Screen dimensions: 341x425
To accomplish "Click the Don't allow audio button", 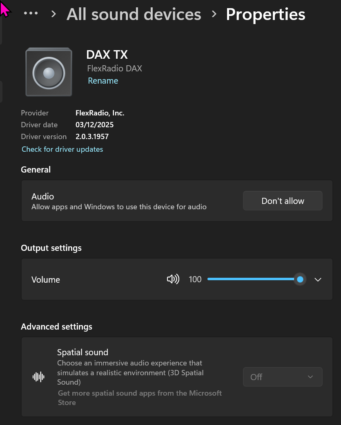I will pyautogui.click(x=283, y=201).
